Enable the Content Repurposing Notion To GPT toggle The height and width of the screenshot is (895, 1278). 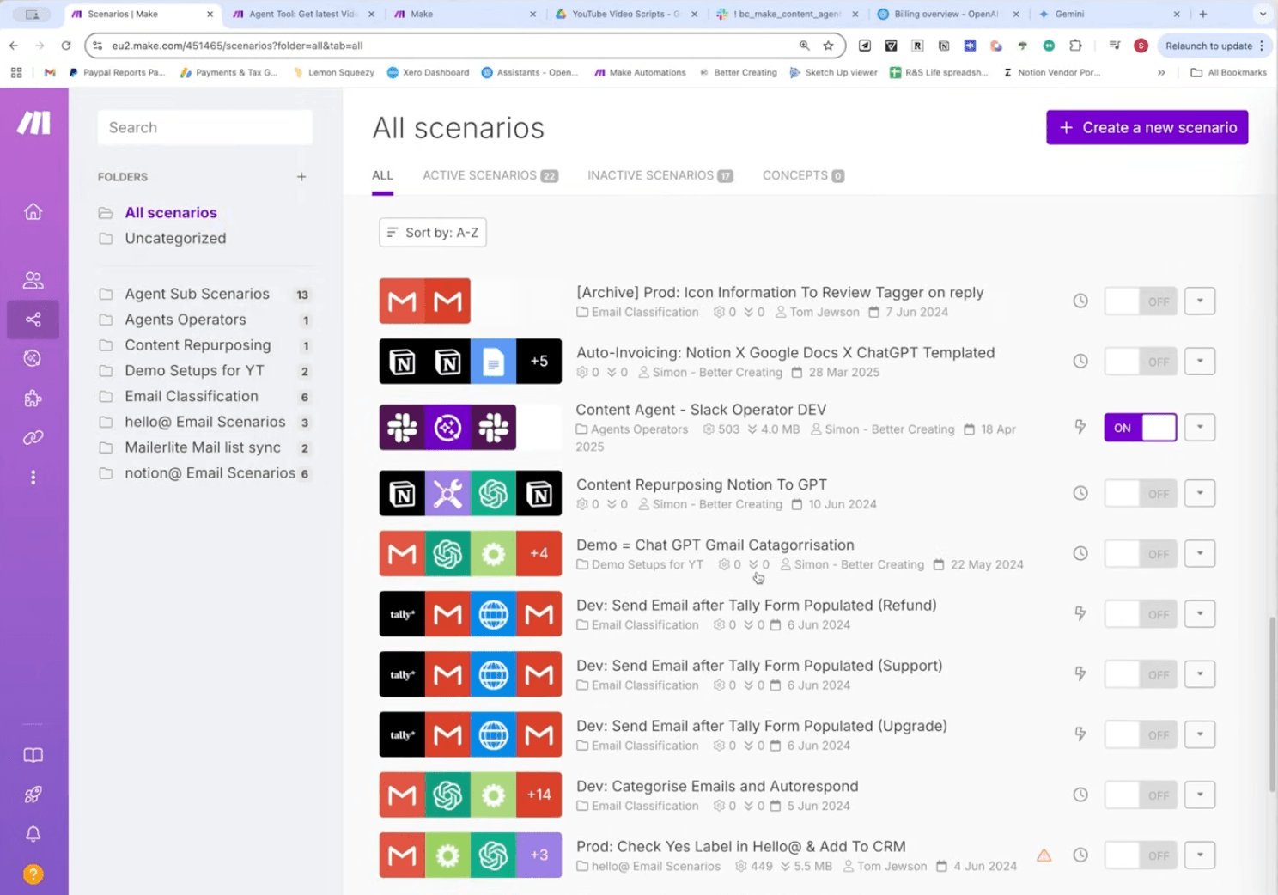point(1140,494)
